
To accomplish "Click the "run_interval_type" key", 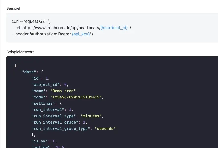I will tap(54, 116).
